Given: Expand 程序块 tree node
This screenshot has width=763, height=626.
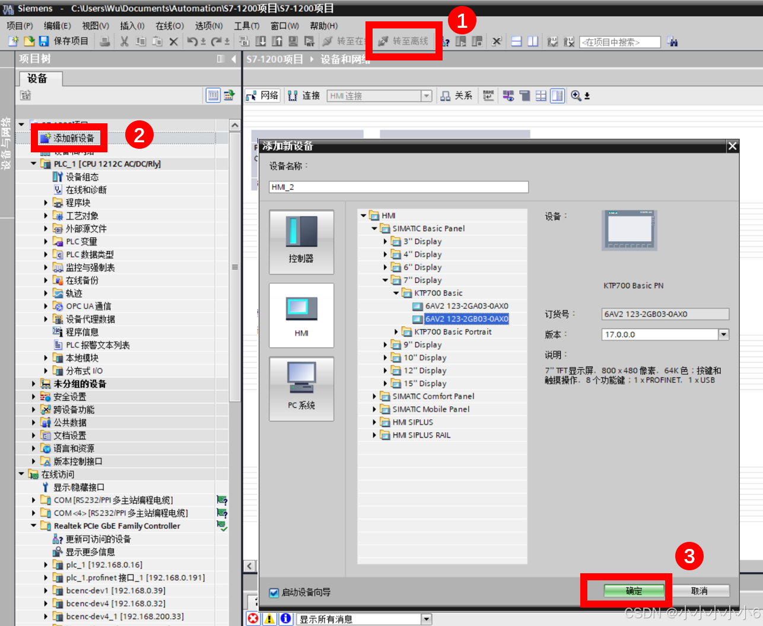Looking at the screenshot, I should (46, 203).
